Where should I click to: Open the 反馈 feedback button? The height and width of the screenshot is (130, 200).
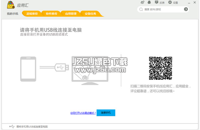(159, 2)
